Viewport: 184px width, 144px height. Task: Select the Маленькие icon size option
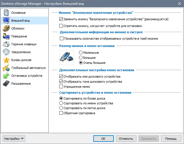pyautogui.click(x=81, y=53)
